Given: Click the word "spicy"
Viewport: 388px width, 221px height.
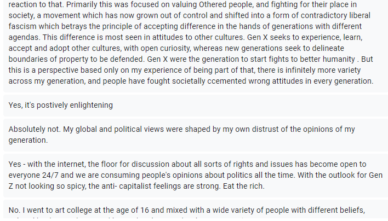Looking at the screenshot, I should [83, 187].
